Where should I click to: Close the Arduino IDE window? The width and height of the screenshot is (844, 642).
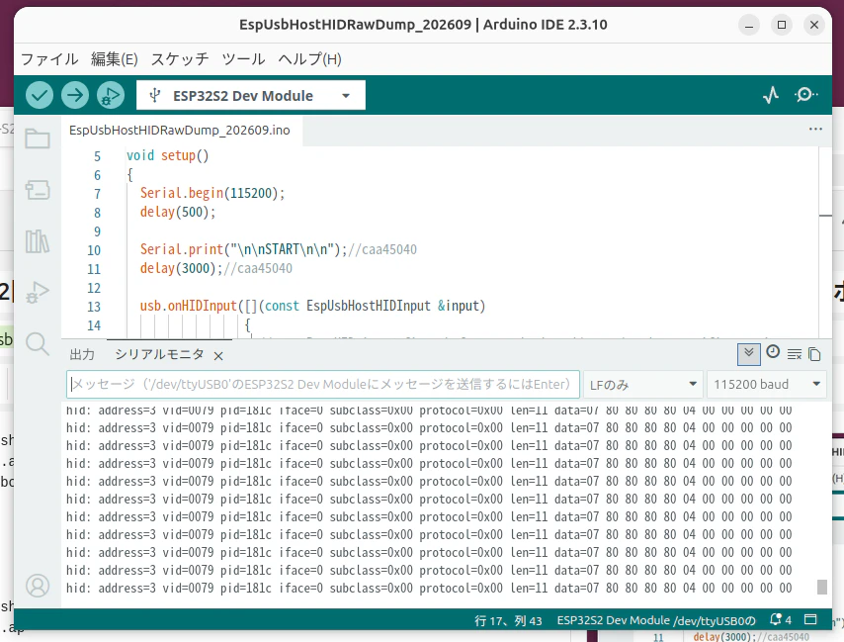[x=814, y=25]
